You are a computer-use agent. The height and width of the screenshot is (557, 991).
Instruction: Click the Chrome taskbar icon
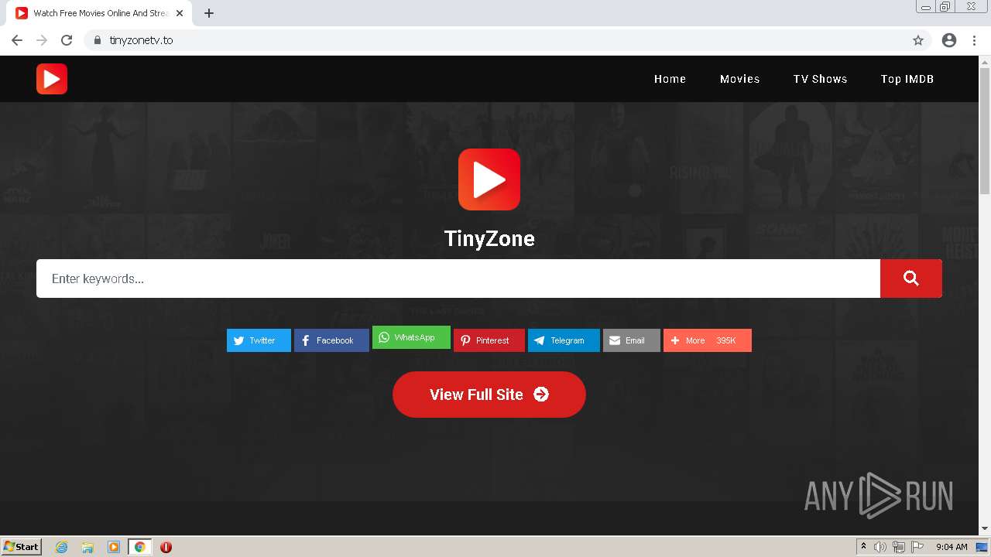(x=139, y=547)
